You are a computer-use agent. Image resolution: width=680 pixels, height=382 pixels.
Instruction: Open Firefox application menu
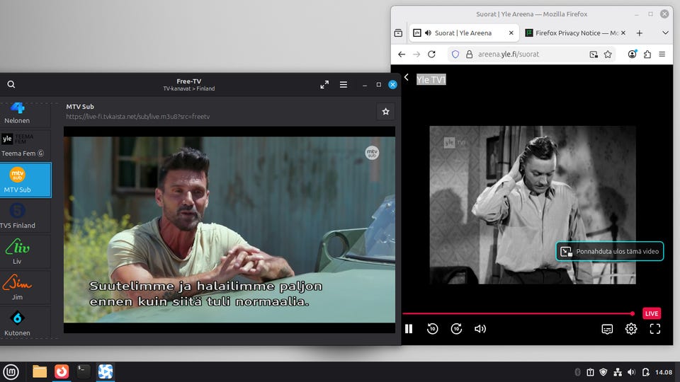(x=662, y=54)
